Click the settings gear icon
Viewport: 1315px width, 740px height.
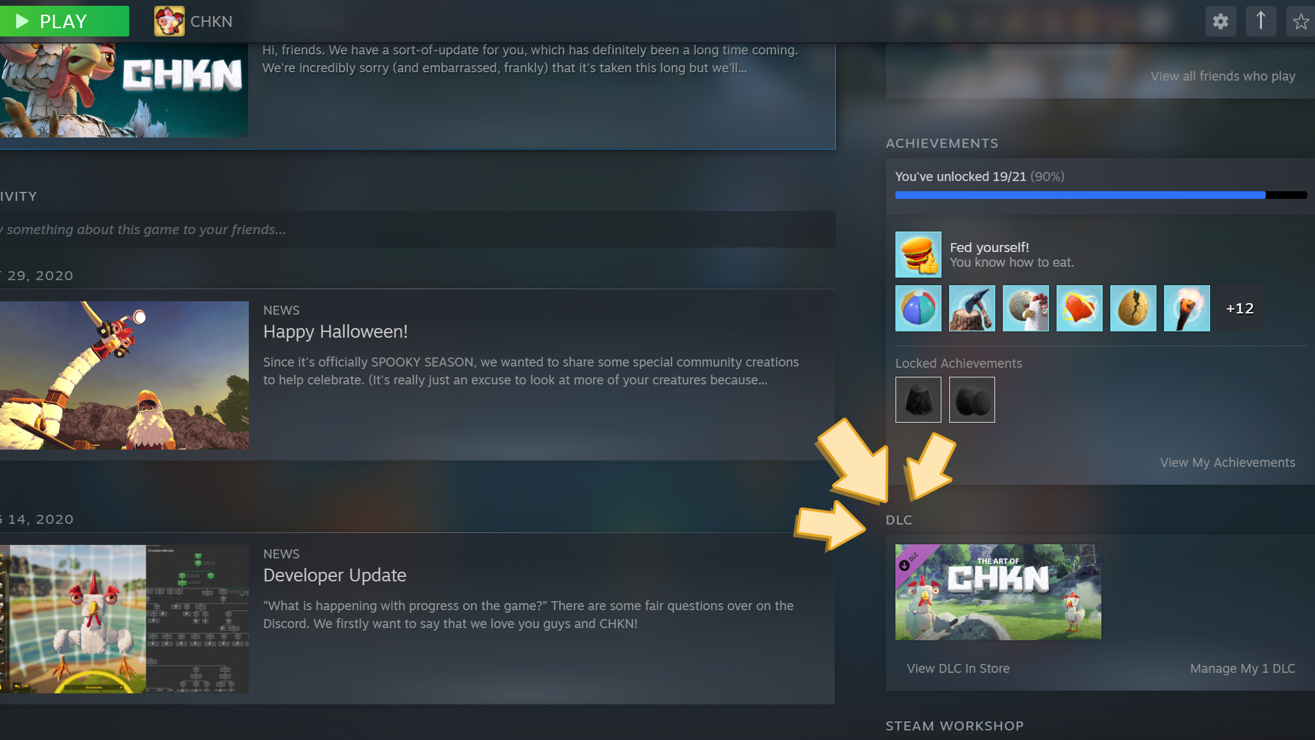(x=1220, y=20)
